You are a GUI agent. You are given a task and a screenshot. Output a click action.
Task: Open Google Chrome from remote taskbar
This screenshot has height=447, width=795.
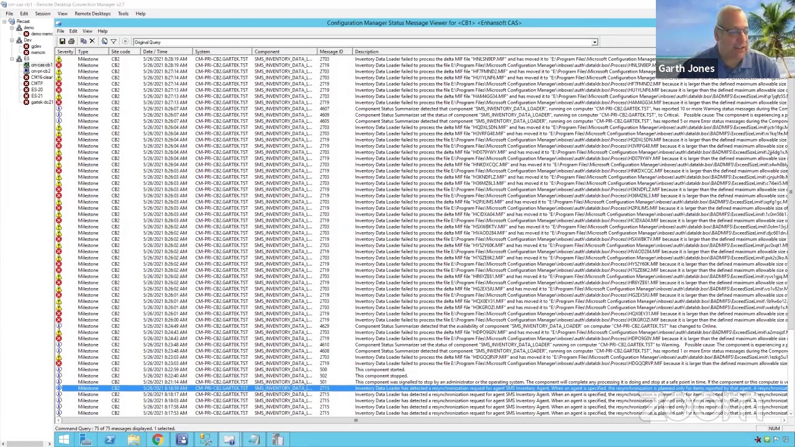click(158, 440)
